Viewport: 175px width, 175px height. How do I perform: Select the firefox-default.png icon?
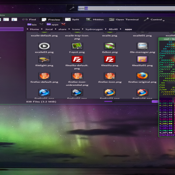(x=44, y=76)
